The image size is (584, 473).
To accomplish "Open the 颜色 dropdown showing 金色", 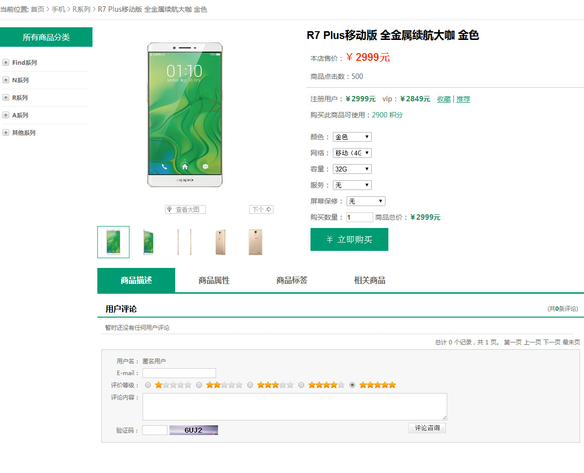I will [352, 137].
